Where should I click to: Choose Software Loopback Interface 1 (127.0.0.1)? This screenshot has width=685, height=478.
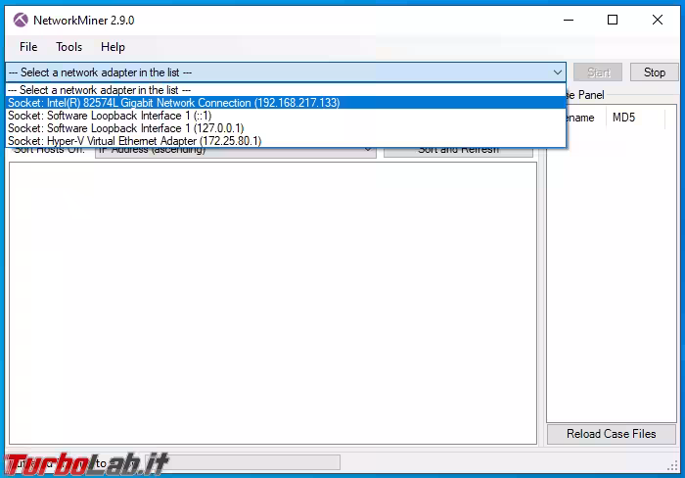(x=286, y=128)
